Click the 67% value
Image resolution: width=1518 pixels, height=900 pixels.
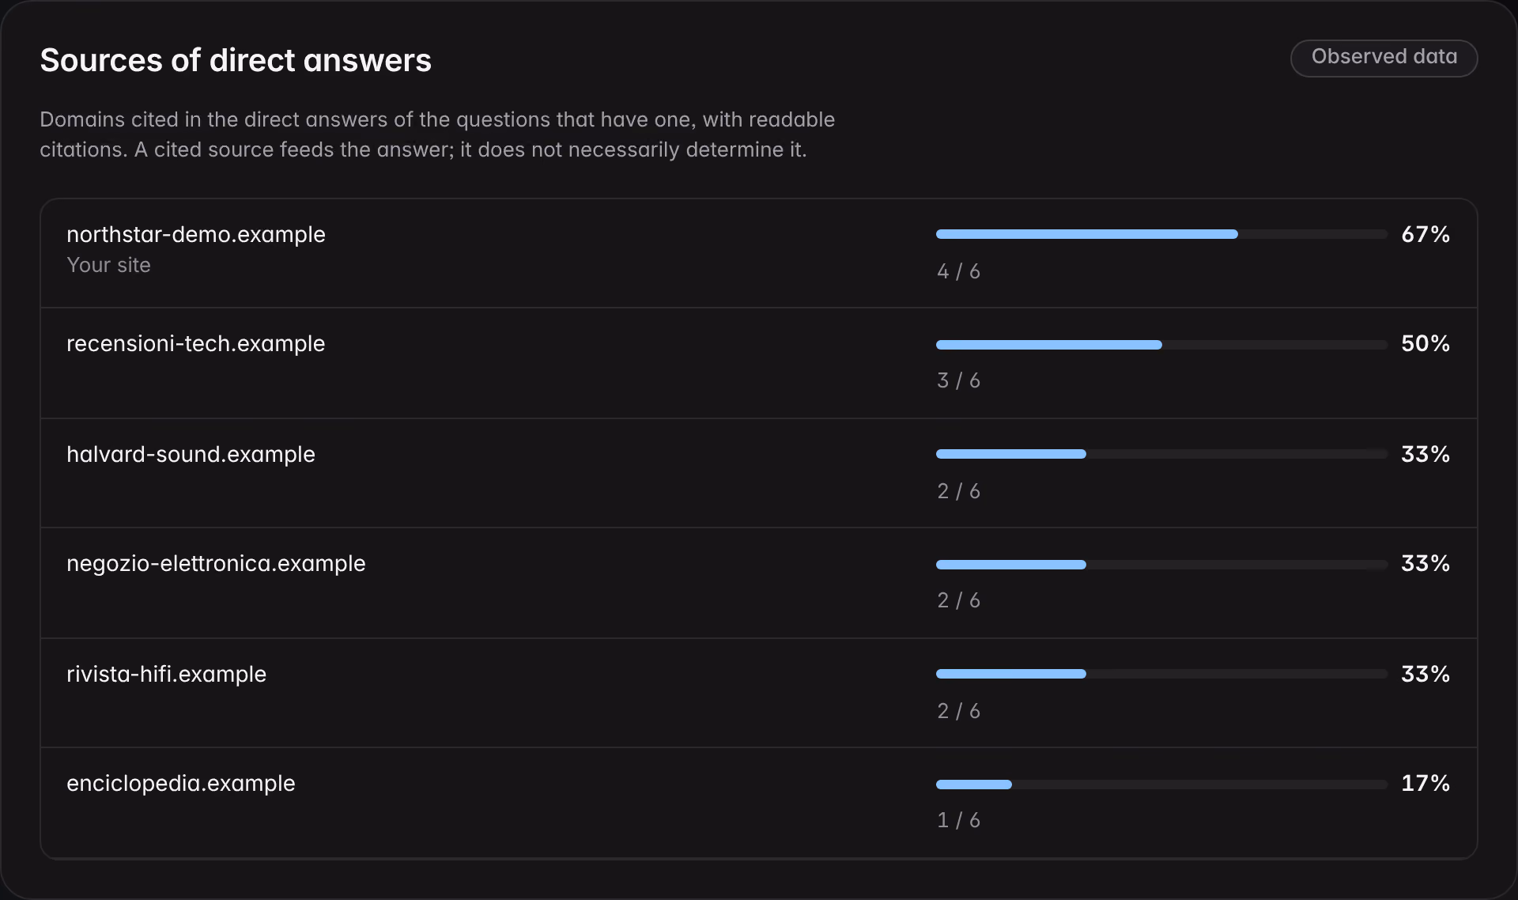(x=1425, y=234)
